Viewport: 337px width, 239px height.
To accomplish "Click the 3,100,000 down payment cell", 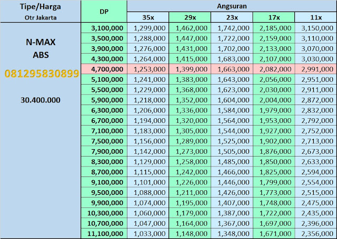I will coord(104,27).
